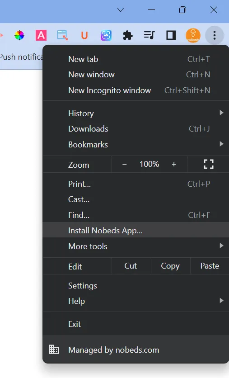229x378 pixels.
Task: Expand the History submenu
Action: [136, 113]
